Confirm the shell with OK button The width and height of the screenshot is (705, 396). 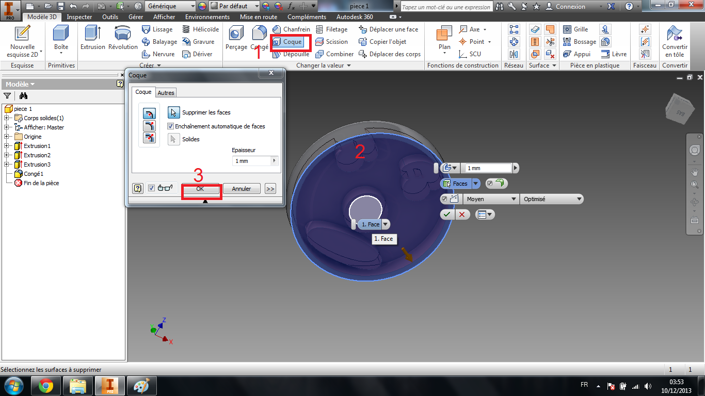point(200,189)
